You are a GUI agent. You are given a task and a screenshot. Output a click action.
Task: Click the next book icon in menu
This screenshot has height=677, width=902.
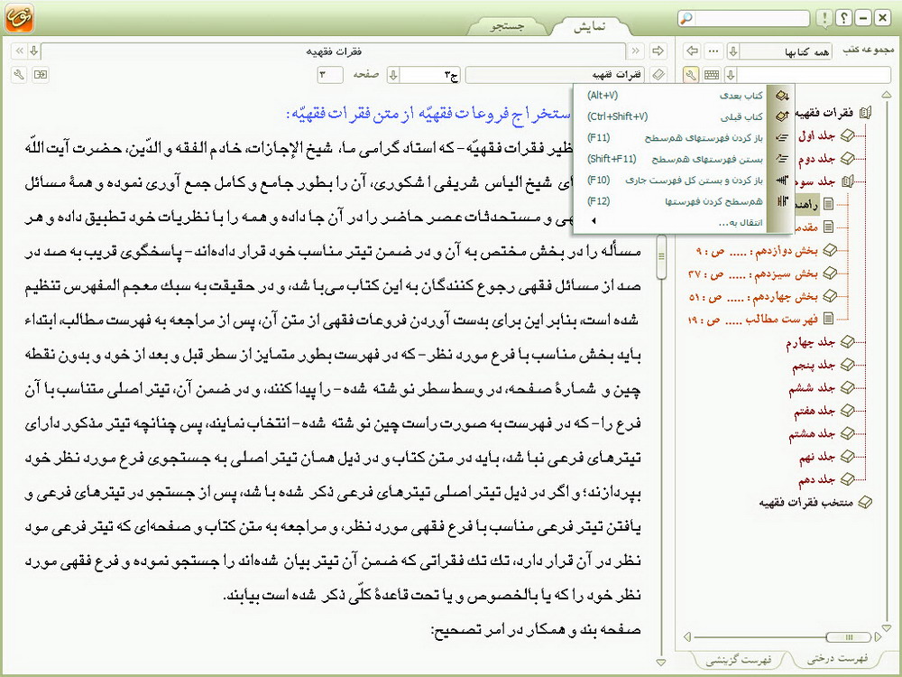[x=782, y=96]
